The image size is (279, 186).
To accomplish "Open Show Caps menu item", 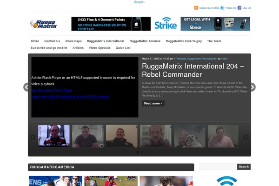I will 73,41.
